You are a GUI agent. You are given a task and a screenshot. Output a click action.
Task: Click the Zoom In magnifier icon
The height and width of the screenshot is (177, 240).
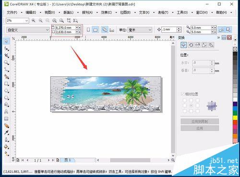point(34,21)
